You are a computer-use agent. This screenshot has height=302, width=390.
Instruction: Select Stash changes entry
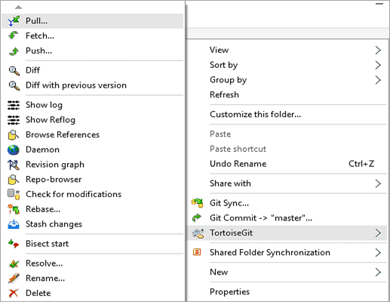click(93, 224)
